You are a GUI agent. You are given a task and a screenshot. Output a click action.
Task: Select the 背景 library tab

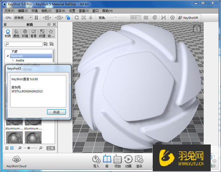point(33,33)
